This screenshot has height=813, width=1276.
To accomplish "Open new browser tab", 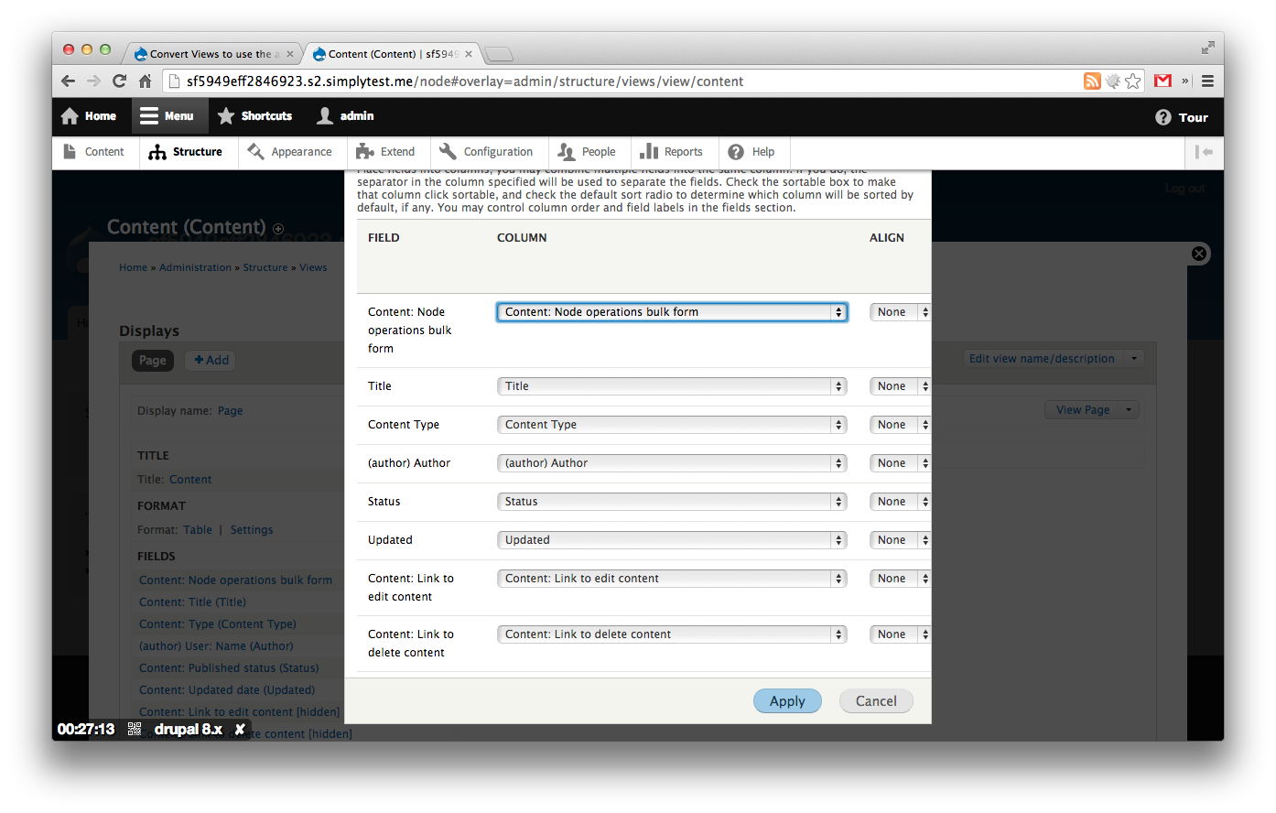I will pos(499,54).
